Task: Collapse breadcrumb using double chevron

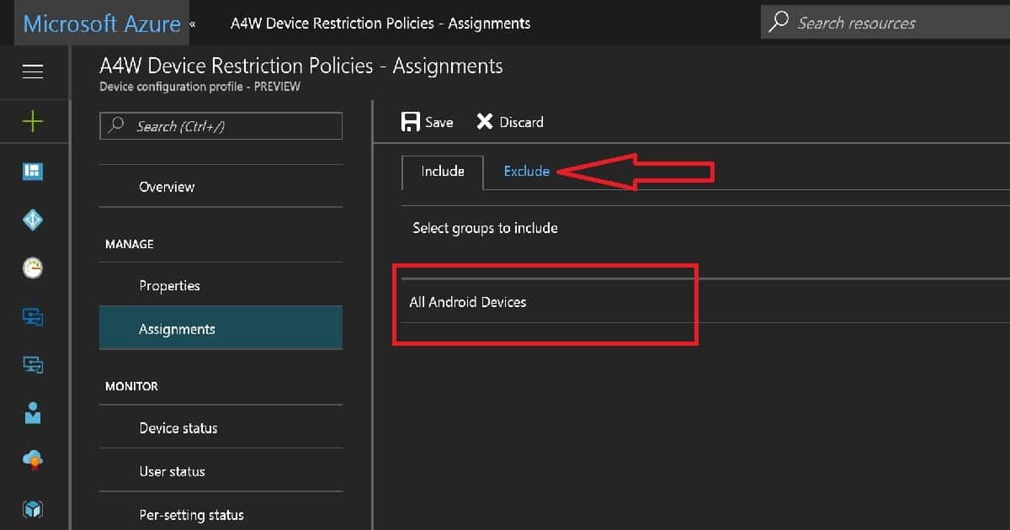Action: [193, 24]
